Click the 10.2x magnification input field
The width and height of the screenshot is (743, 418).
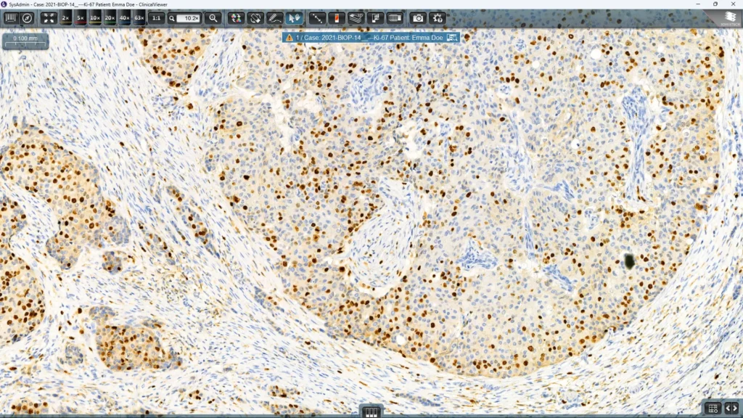[x=188, y=18]
